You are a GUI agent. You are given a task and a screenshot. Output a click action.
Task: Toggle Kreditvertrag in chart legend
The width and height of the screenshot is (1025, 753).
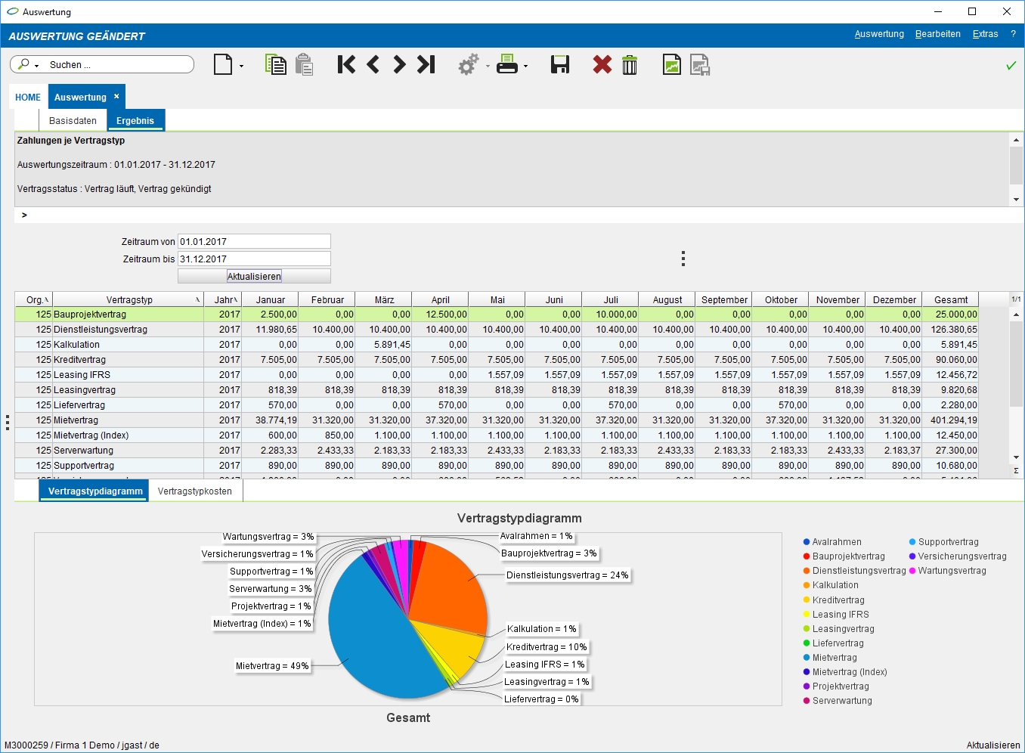point(838,600)
